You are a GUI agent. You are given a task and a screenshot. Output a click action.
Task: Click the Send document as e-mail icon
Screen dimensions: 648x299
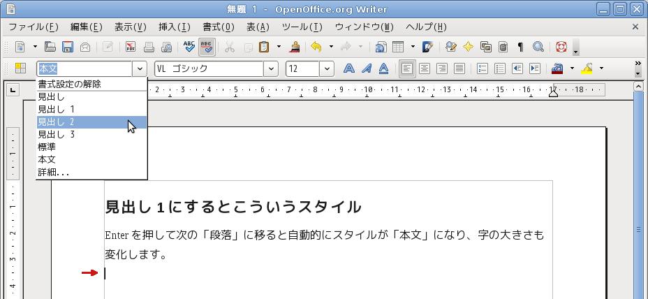[85, 47]
